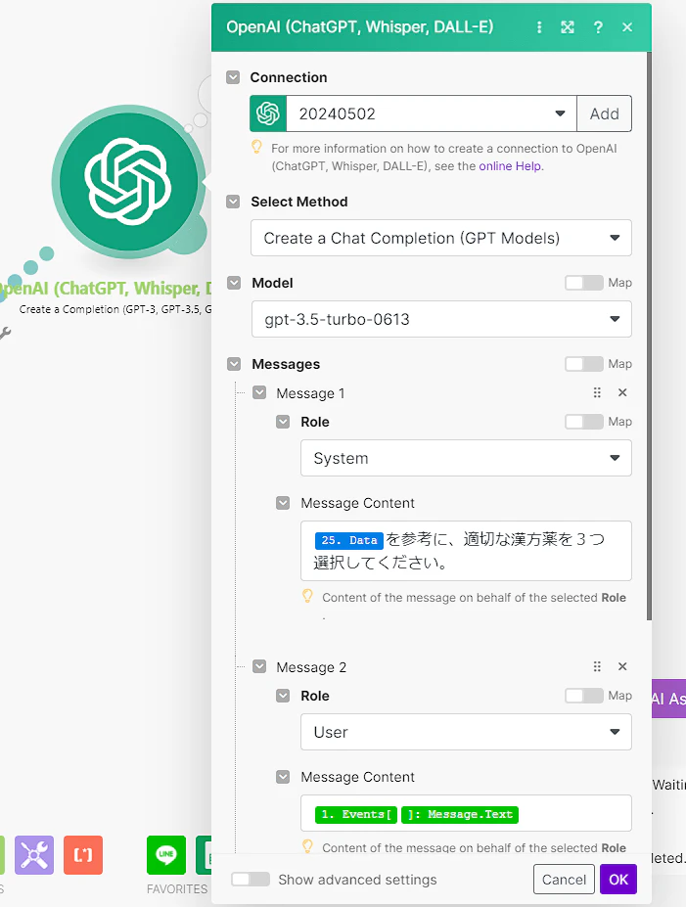The height and width of the screenshot is (907, 686).
Task: Click the large OpenAI module on canvas
Action: coord(128,182)
